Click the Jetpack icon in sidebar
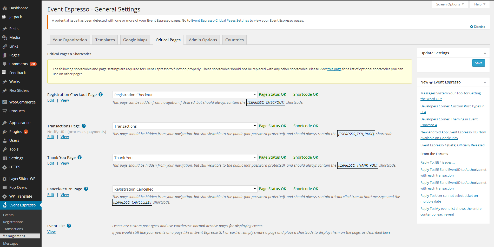Screen dimensions: 494x247 (4, 17)
